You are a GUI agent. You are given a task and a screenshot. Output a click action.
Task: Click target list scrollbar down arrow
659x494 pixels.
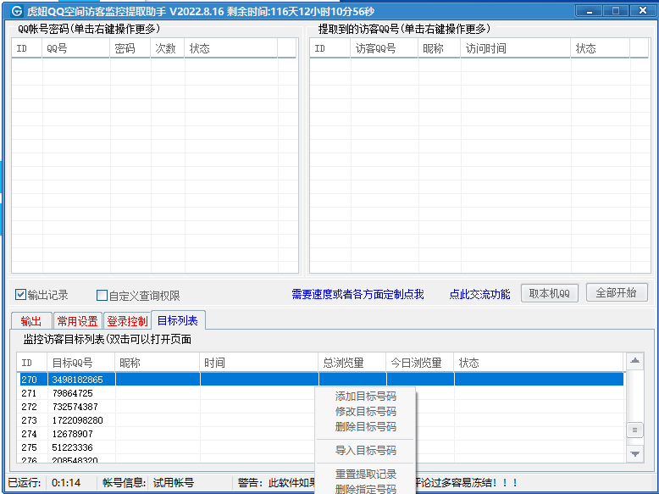pos(635,453)
